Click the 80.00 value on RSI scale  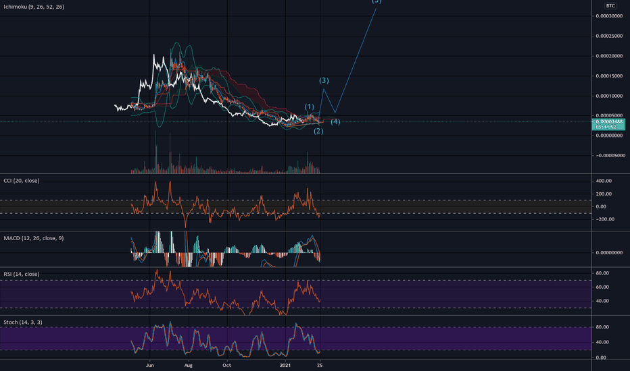[x=602, y=273]
